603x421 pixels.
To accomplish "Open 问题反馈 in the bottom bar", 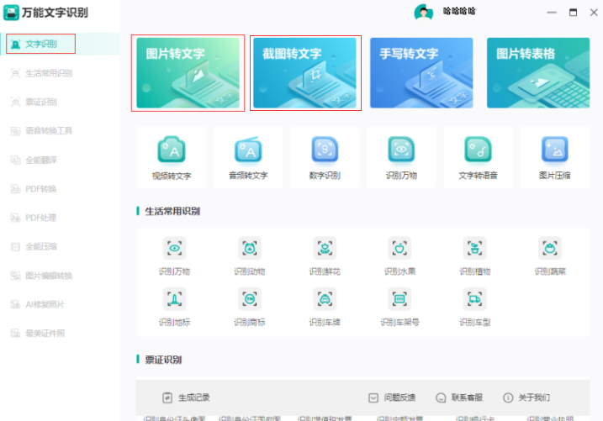I will [x=392, y=397].
